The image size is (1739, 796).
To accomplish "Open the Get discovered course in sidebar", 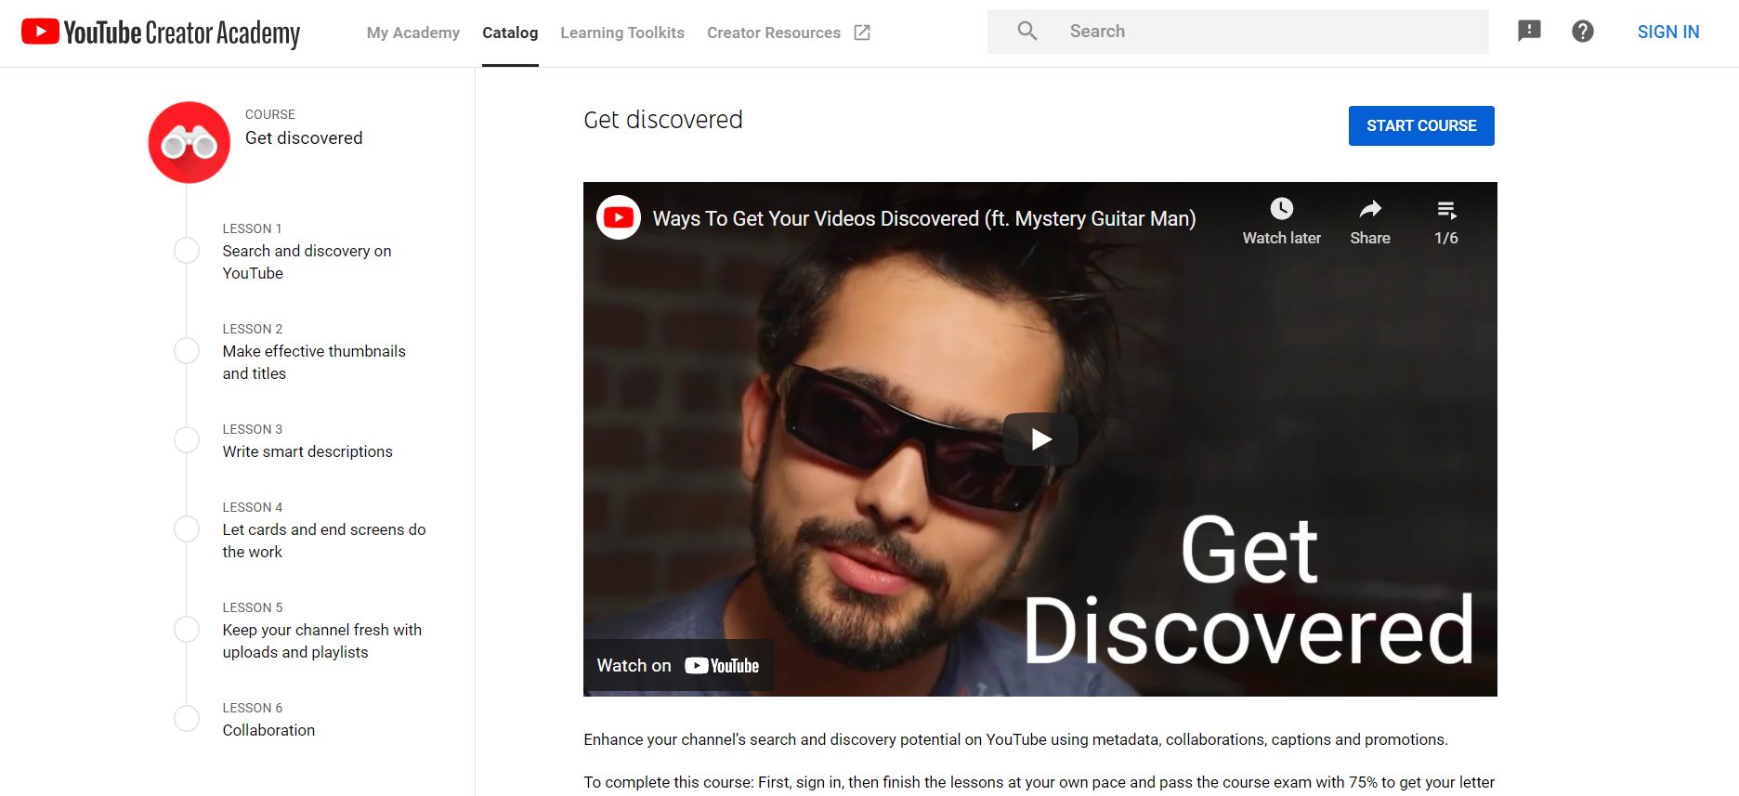I will (304, 137).
